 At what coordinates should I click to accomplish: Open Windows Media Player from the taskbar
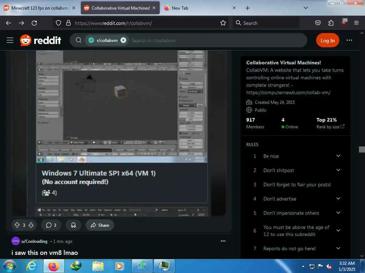click(119, 266)
